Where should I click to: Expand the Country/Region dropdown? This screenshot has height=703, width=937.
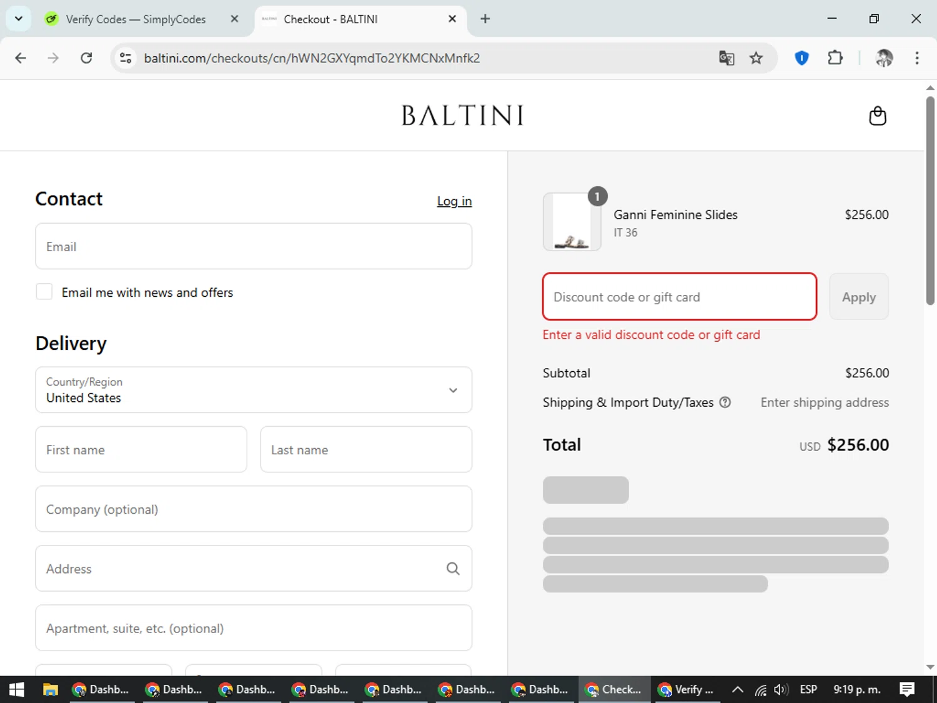[254, 390]
